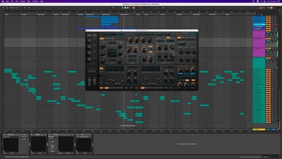This screenshot has height=159, width=282.
Task: Open the Edit menu
Action: pos(17,1)
